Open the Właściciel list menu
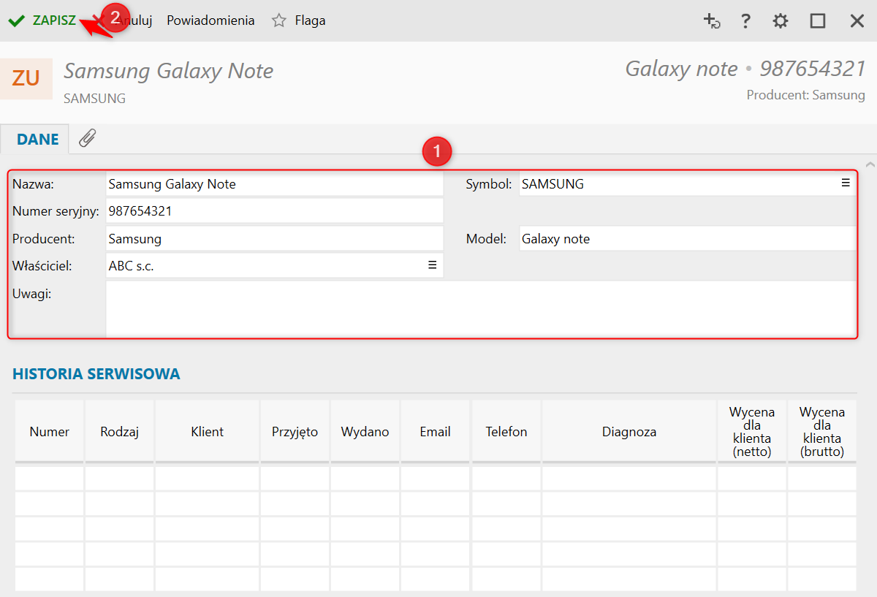Viewport: 877px width, 597px height. pos(433,265)
